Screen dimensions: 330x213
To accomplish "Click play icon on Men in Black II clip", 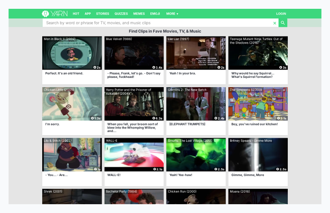I will [x=95, y=67].
